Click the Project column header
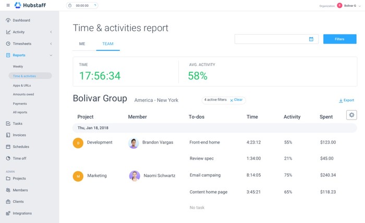Screen dimensions: 365x223 pyautogui.click(x=86, y=117)
